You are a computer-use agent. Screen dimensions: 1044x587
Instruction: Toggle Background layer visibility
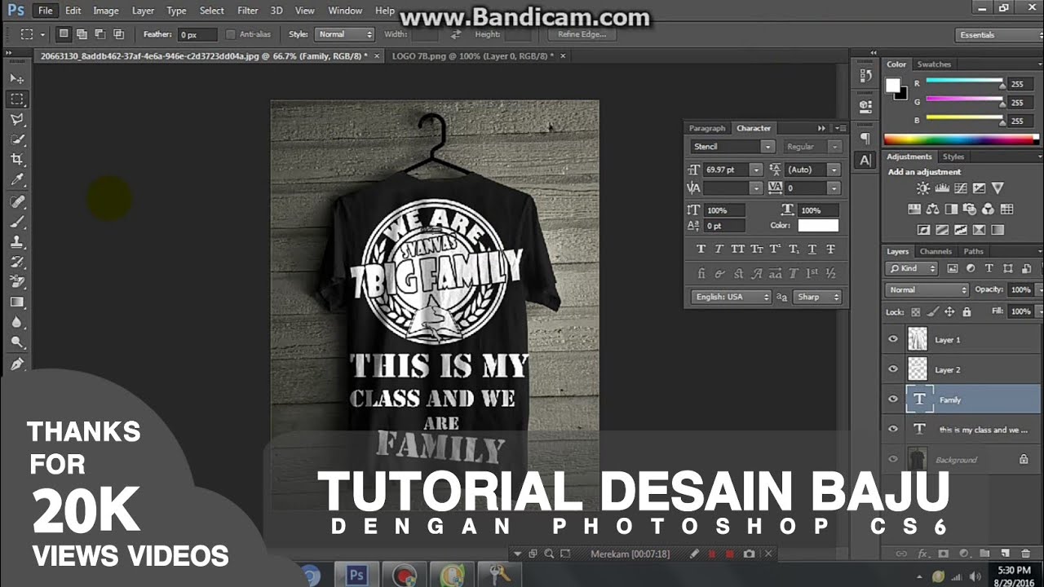coord(893,460)
